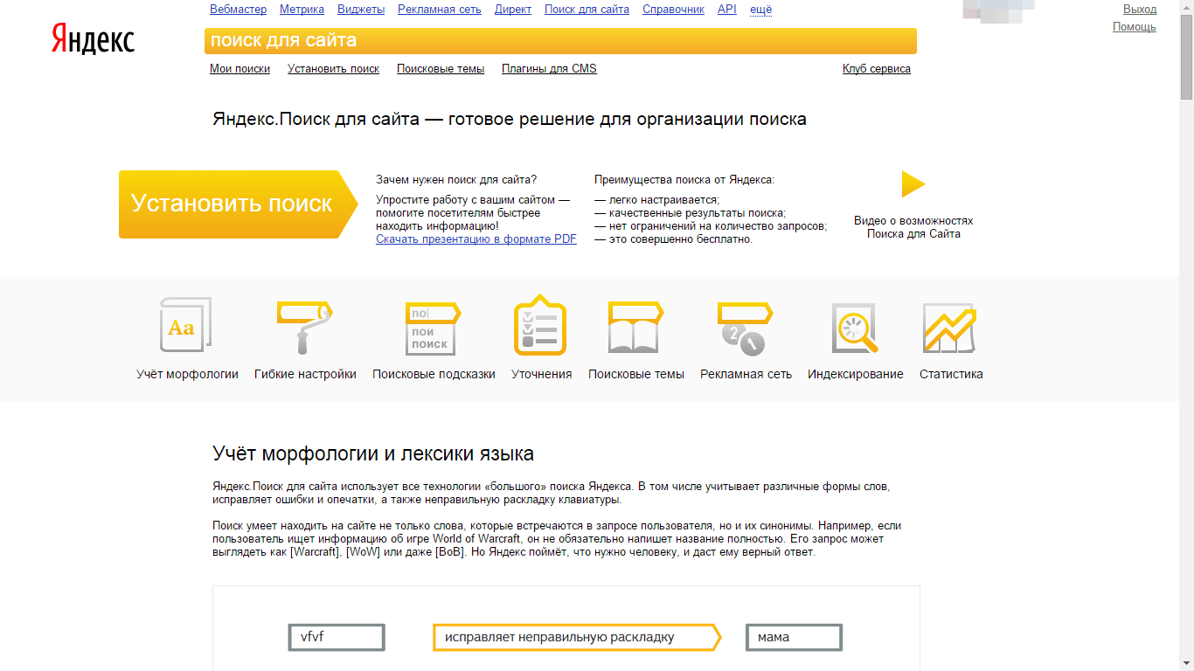The image size is (1194, 671).
Task: Select Поисковые темы in submenu
Action: tap(441, 69)
